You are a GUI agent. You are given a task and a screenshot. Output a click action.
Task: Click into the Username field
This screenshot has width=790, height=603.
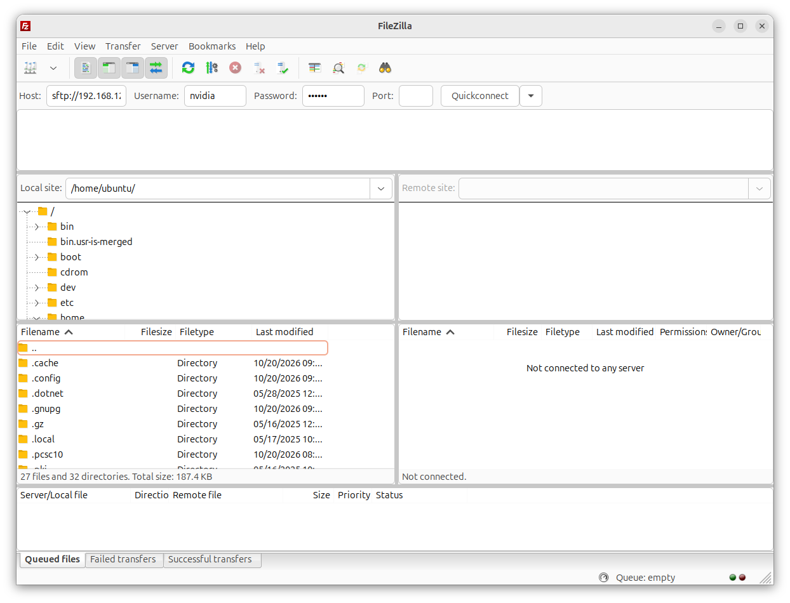pos(215,96)
